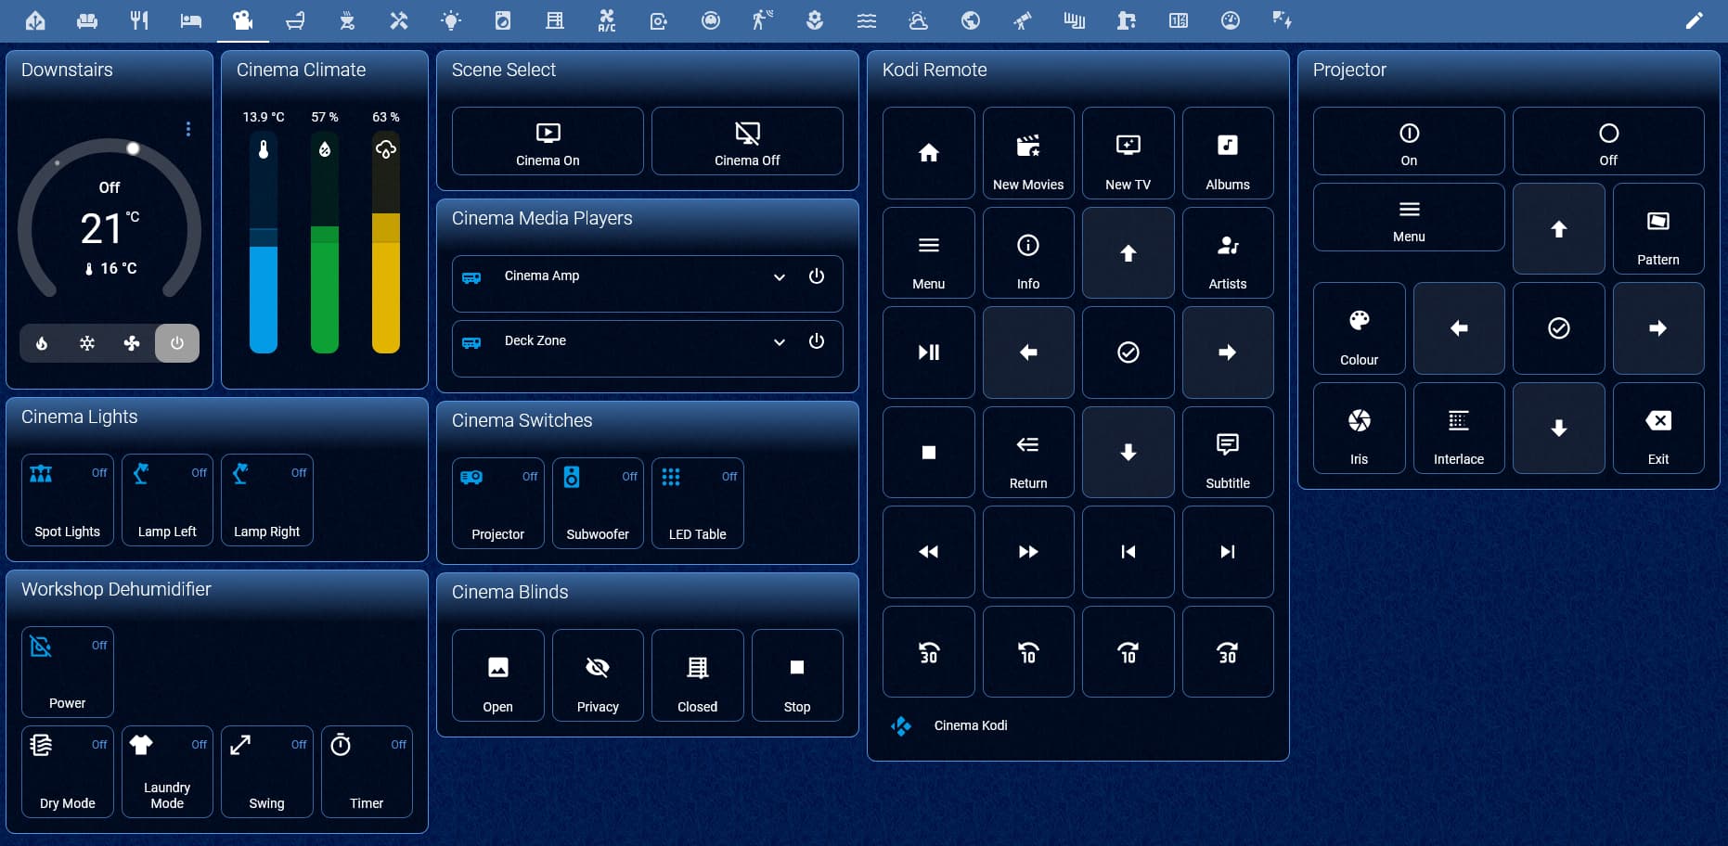Jump back 30 seconds in Kodi

tap(928, 651)
